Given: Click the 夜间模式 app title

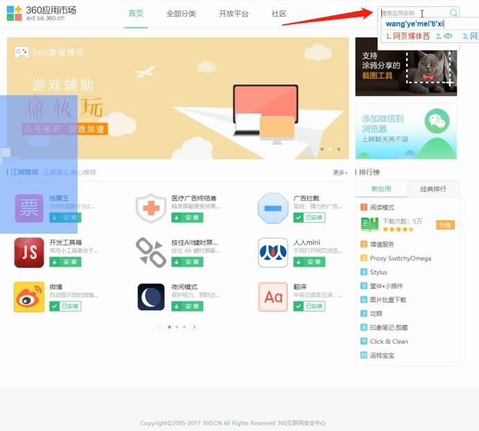Looking at the screenshot, I should tap(184, 287).
